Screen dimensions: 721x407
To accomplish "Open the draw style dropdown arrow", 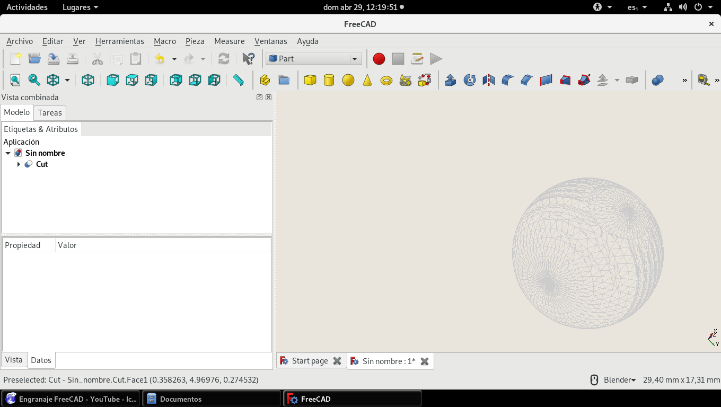I will (67, 80).
